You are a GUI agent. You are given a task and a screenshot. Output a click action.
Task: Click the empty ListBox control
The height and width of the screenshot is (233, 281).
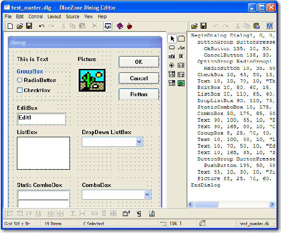[x=43, y=153]
